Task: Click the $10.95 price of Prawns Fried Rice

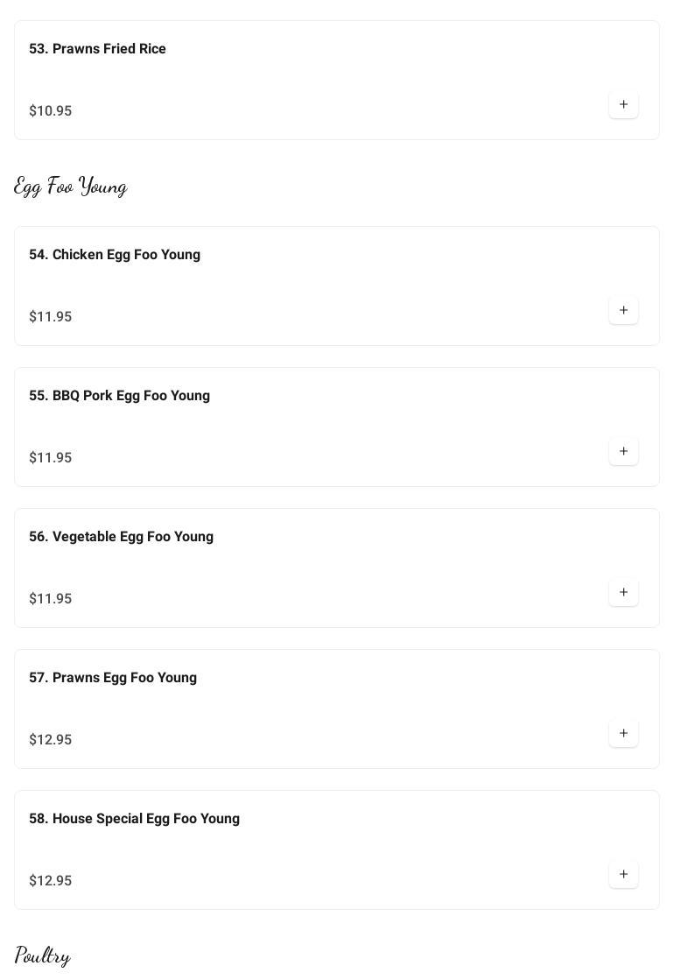Action: [x=51, y=111]
